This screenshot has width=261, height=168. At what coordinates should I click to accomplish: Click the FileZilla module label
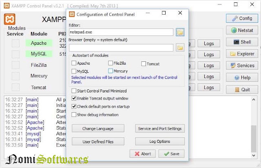39,65
